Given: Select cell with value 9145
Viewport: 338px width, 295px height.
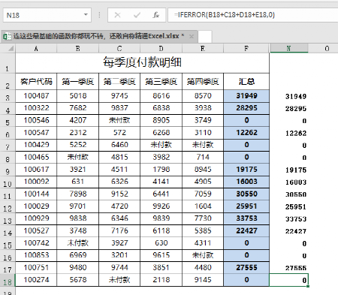Looking at the screenshot, I should point(203,280).
